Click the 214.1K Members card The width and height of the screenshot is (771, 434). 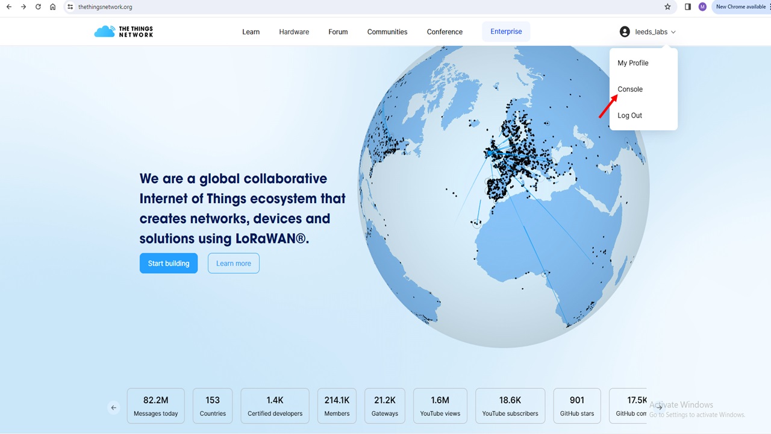[x=337, y=406]
